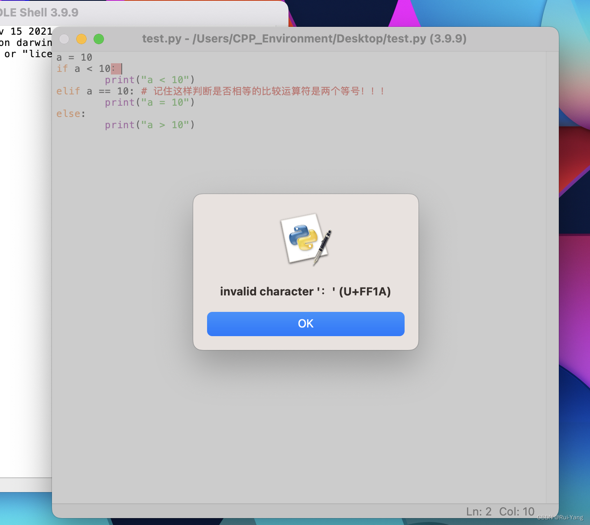Click the highlighted full-width colon on line 2
Screen dimensions: 590x525
click(116, 68)
